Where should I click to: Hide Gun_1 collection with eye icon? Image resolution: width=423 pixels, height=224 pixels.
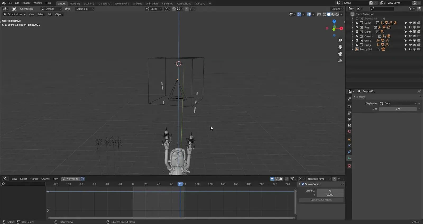(410, 40)
